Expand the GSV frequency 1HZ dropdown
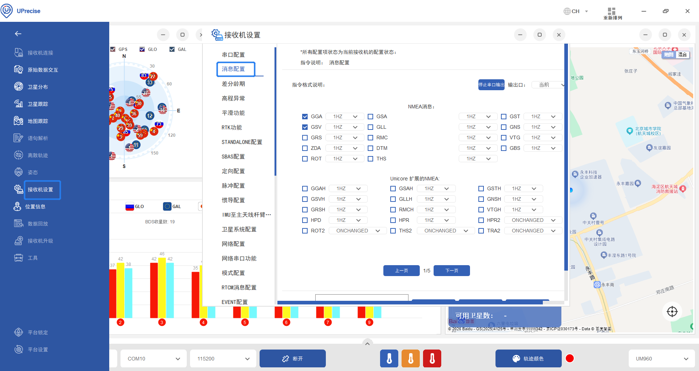Image resolution: width=699 pixels, height=371 pixels. tap(345, 127)
